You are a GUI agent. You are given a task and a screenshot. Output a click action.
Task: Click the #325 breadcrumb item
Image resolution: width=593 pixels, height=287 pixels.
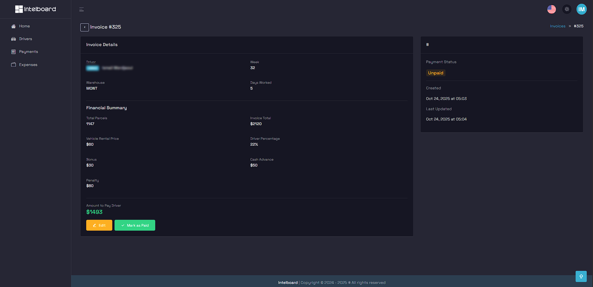[578, 26]
